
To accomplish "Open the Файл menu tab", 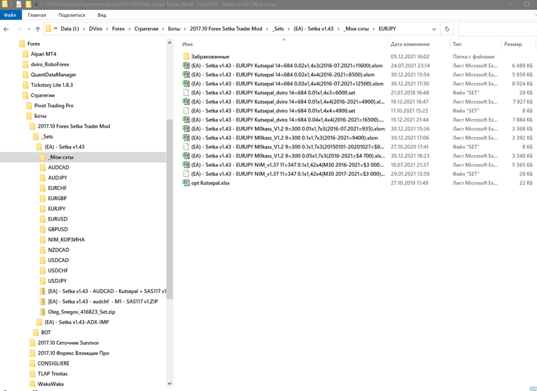I will pyautogui.click(x=10, y=15).
